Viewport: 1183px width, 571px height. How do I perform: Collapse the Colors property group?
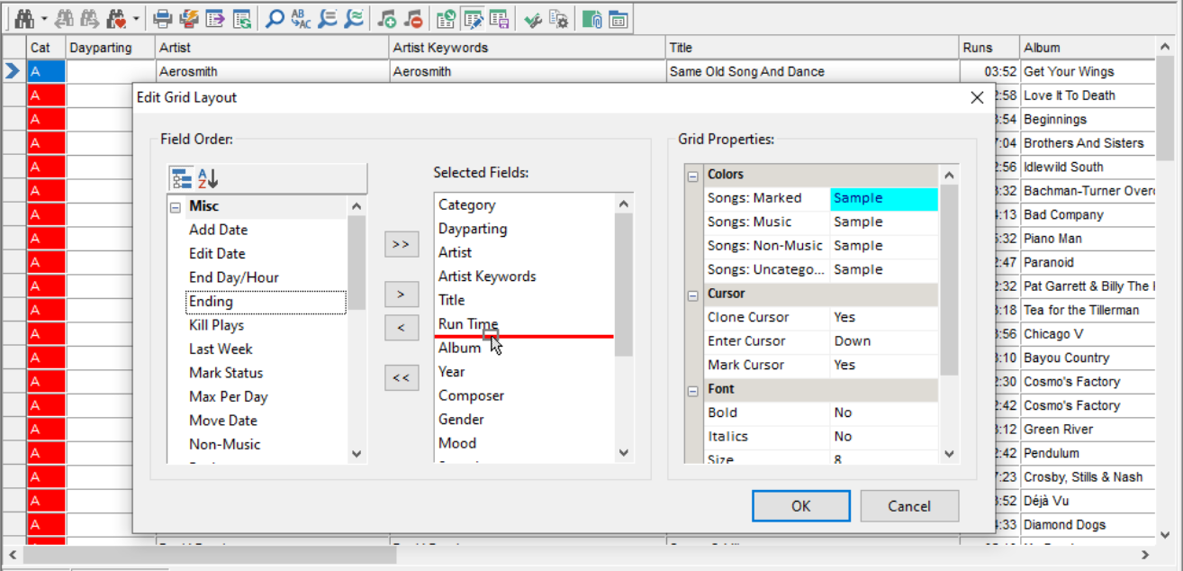click(693, 176)
